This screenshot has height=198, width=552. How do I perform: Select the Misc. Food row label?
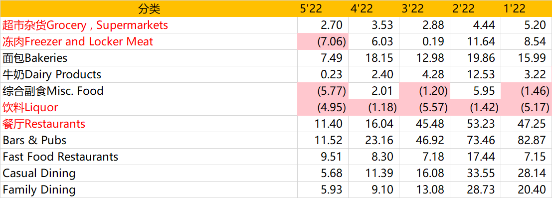click(x=53, y=91)
